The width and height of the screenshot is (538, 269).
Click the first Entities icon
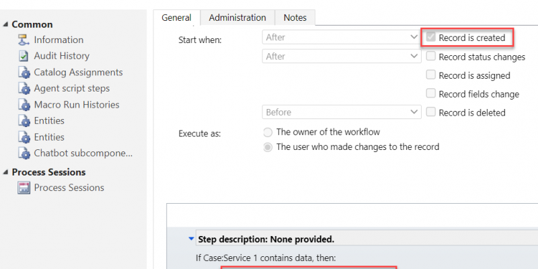(24, 121)
